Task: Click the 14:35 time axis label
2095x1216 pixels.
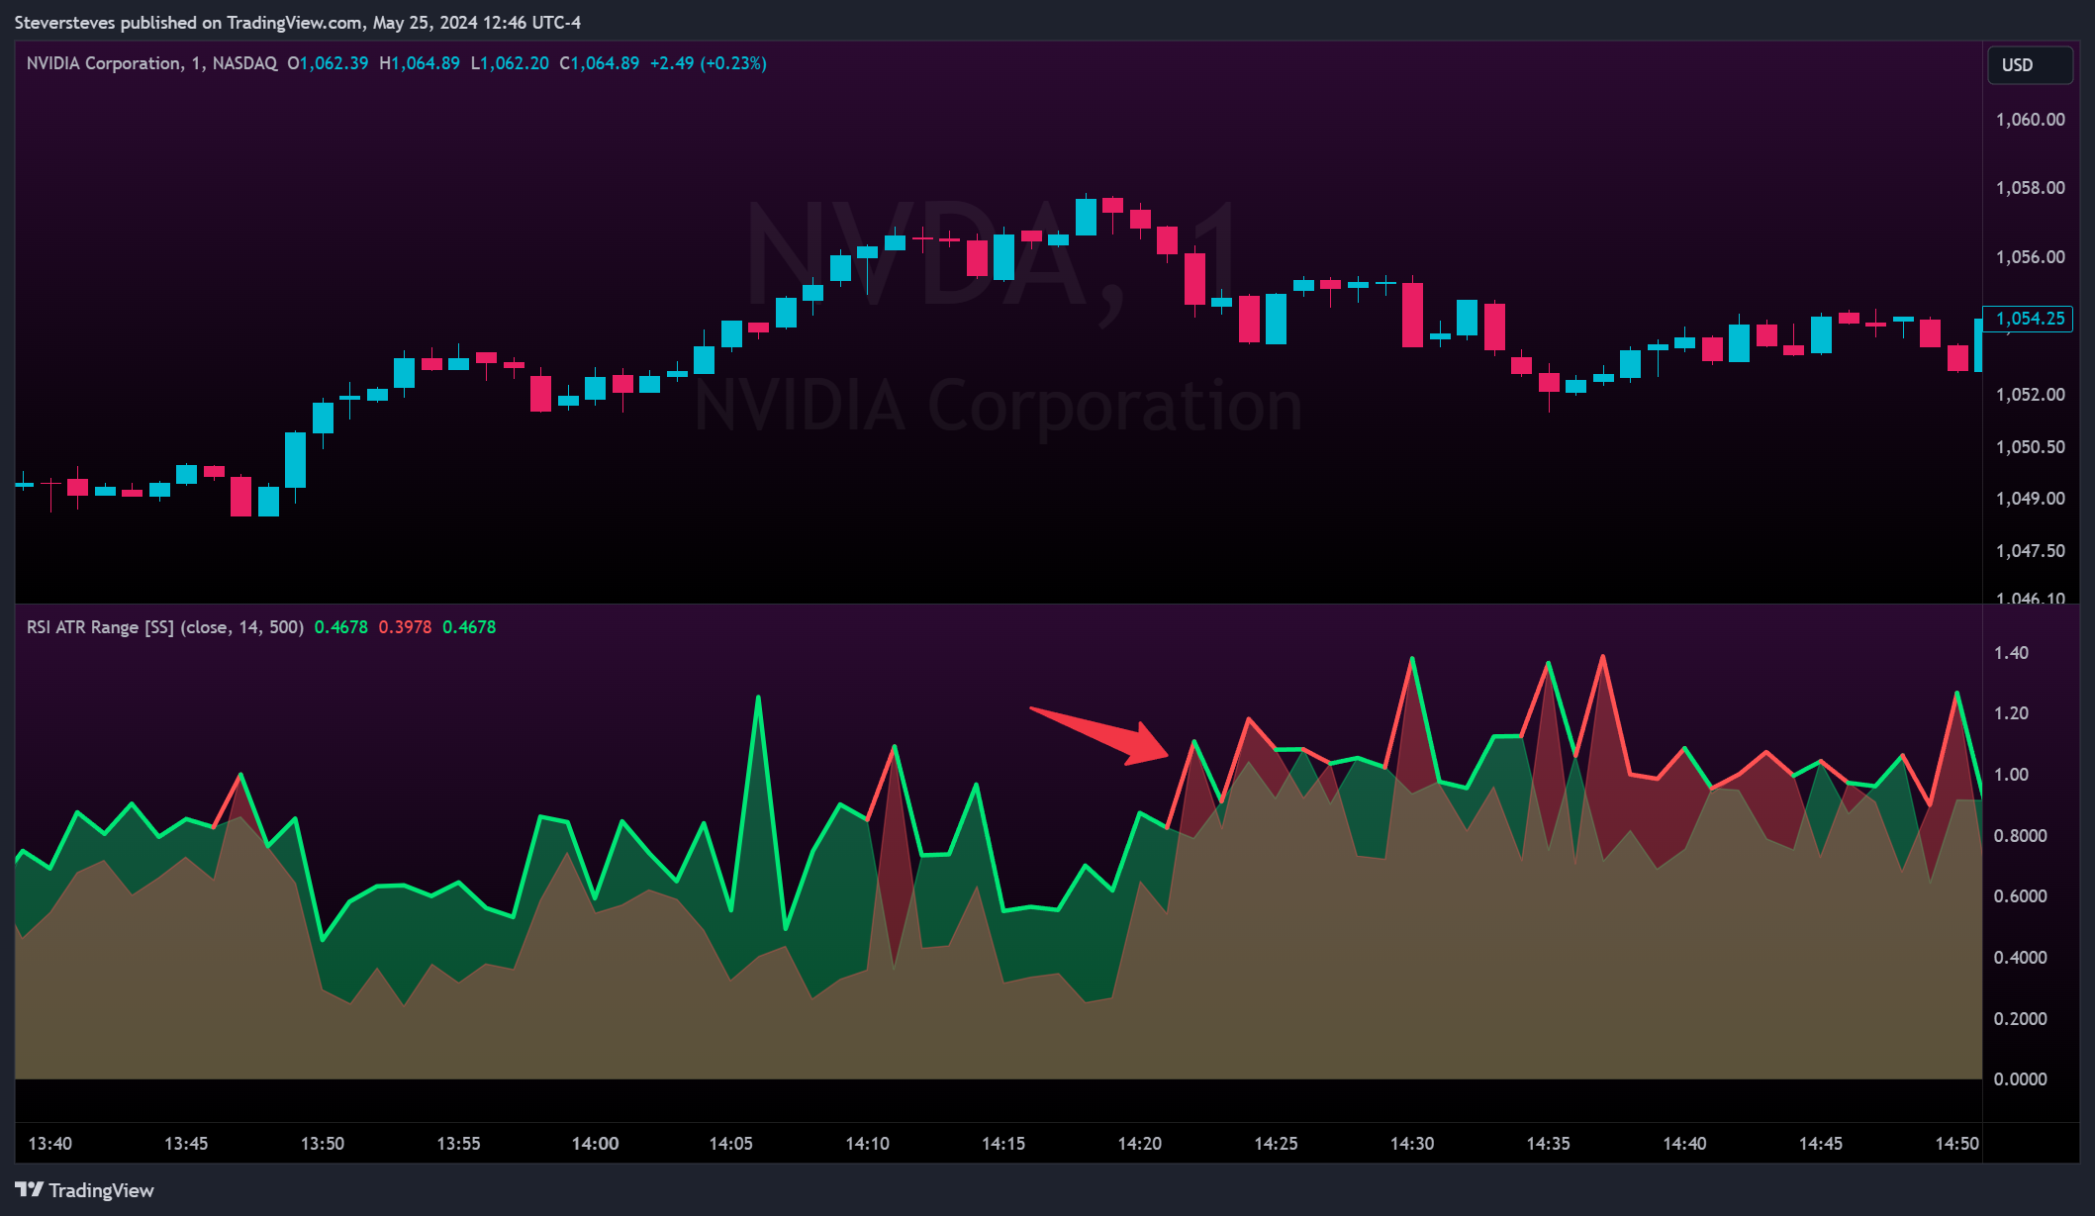Action: [x=1548, y=1144]
